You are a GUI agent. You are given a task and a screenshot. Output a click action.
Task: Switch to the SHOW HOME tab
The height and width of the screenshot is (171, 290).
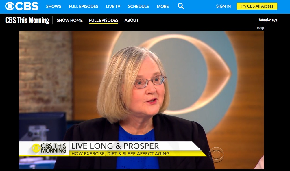click(70, 20)
